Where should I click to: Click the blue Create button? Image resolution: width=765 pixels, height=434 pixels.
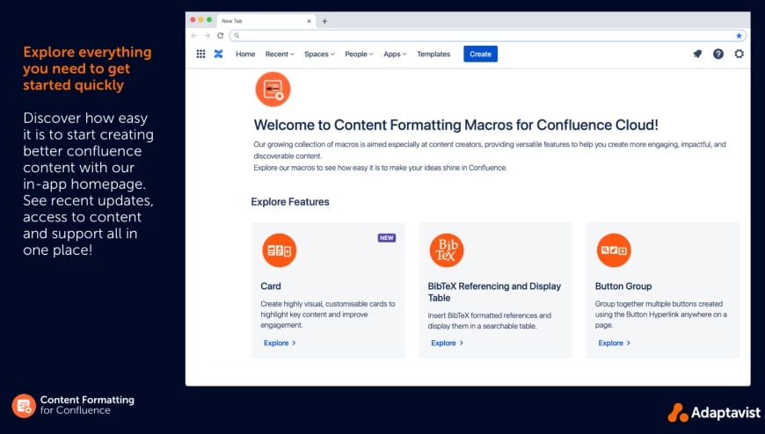[481, 54]
